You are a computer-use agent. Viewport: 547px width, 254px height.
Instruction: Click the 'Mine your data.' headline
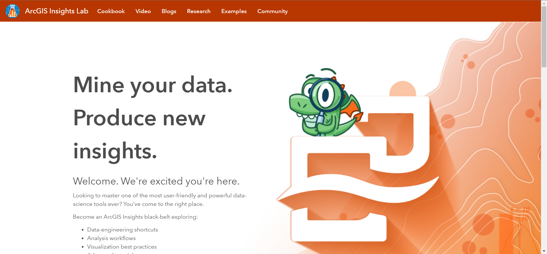[x=153, y=85]
